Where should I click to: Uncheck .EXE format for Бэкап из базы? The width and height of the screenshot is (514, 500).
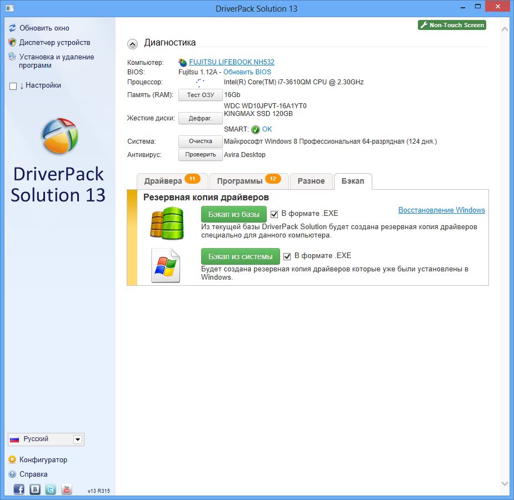click(274, 214)
